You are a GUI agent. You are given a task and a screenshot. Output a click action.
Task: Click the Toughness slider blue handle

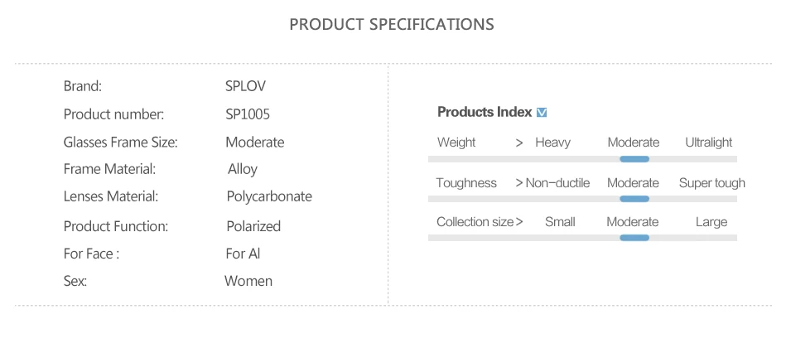click(x=634, y=199)
